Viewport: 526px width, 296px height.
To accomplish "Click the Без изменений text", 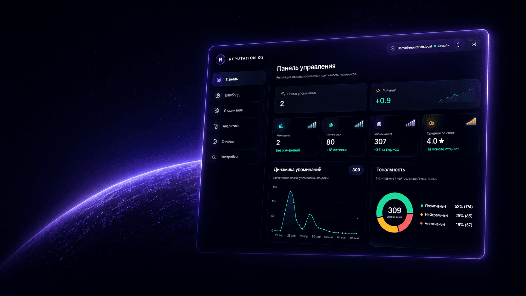I will [288, 150].
